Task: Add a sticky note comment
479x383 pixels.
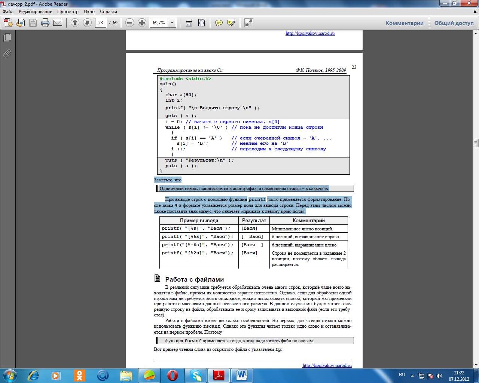Action: coord(219,23)
